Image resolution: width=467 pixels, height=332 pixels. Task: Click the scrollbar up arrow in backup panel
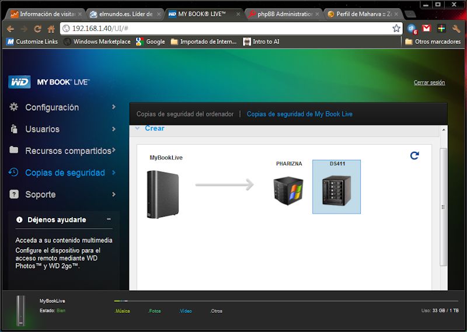click(x=444, y=130)
